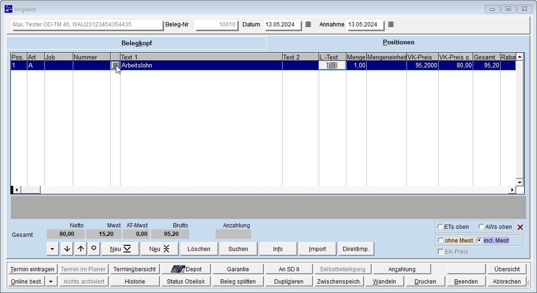Click the Angebot application icon in title bar
537x293 pixels.
pyautogui.click(x=8, y=9)
